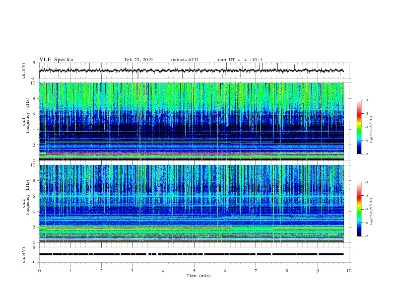Screen dimensions: 393x304
Task: Click time axis tick label '5'
Action: (x=194, y=271)
